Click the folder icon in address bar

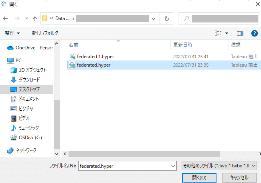point(45,18)
